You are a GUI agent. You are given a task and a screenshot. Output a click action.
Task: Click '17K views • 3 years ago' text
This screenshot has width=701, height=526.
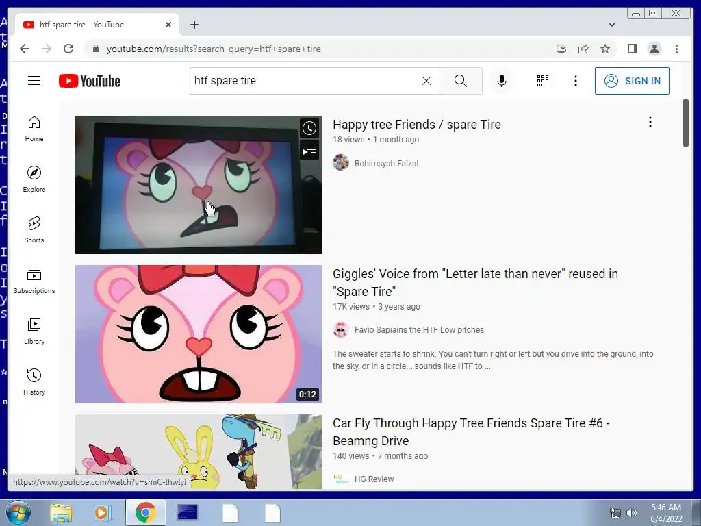(377, 307)
